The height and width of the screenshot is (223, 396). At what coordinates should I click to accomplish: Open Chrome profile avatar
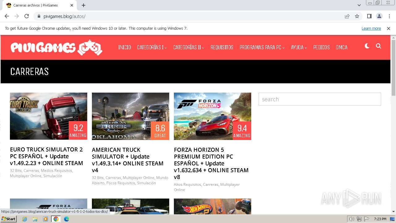coord(379,16)
